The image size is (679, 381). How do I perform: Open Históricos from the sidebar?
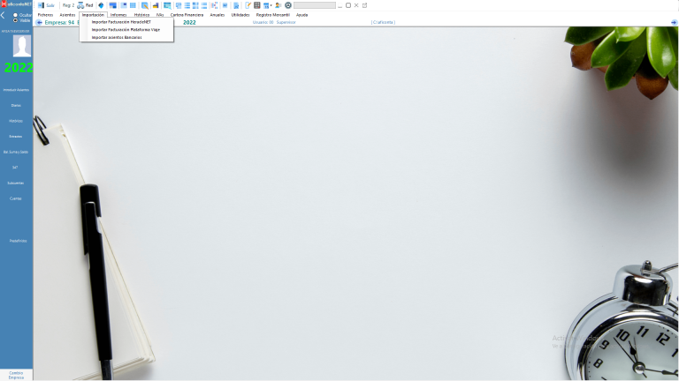point(16,121)
